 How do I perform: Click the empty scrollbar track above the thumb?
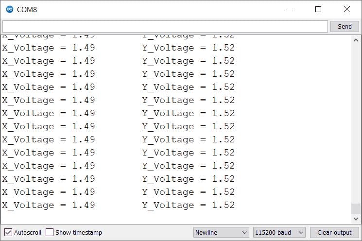pos(355,121)
